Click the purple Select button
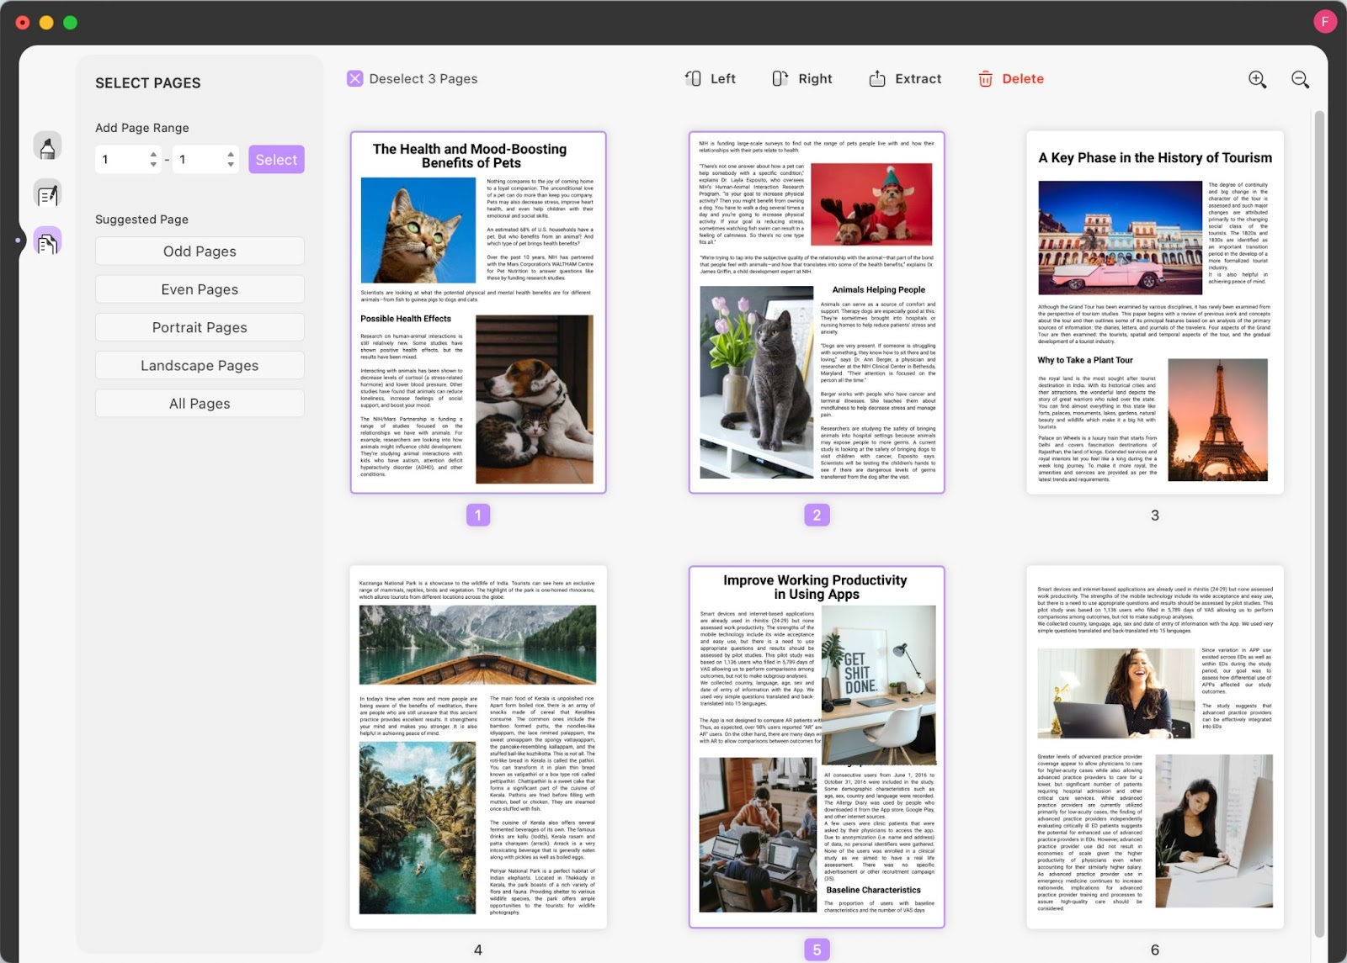 tap(276, 160)
